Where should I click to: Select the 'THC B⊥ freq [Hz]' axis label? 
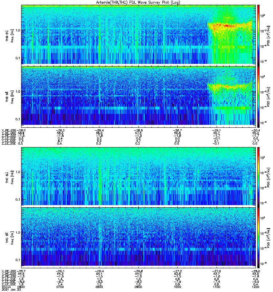click(x=10, y=177)
